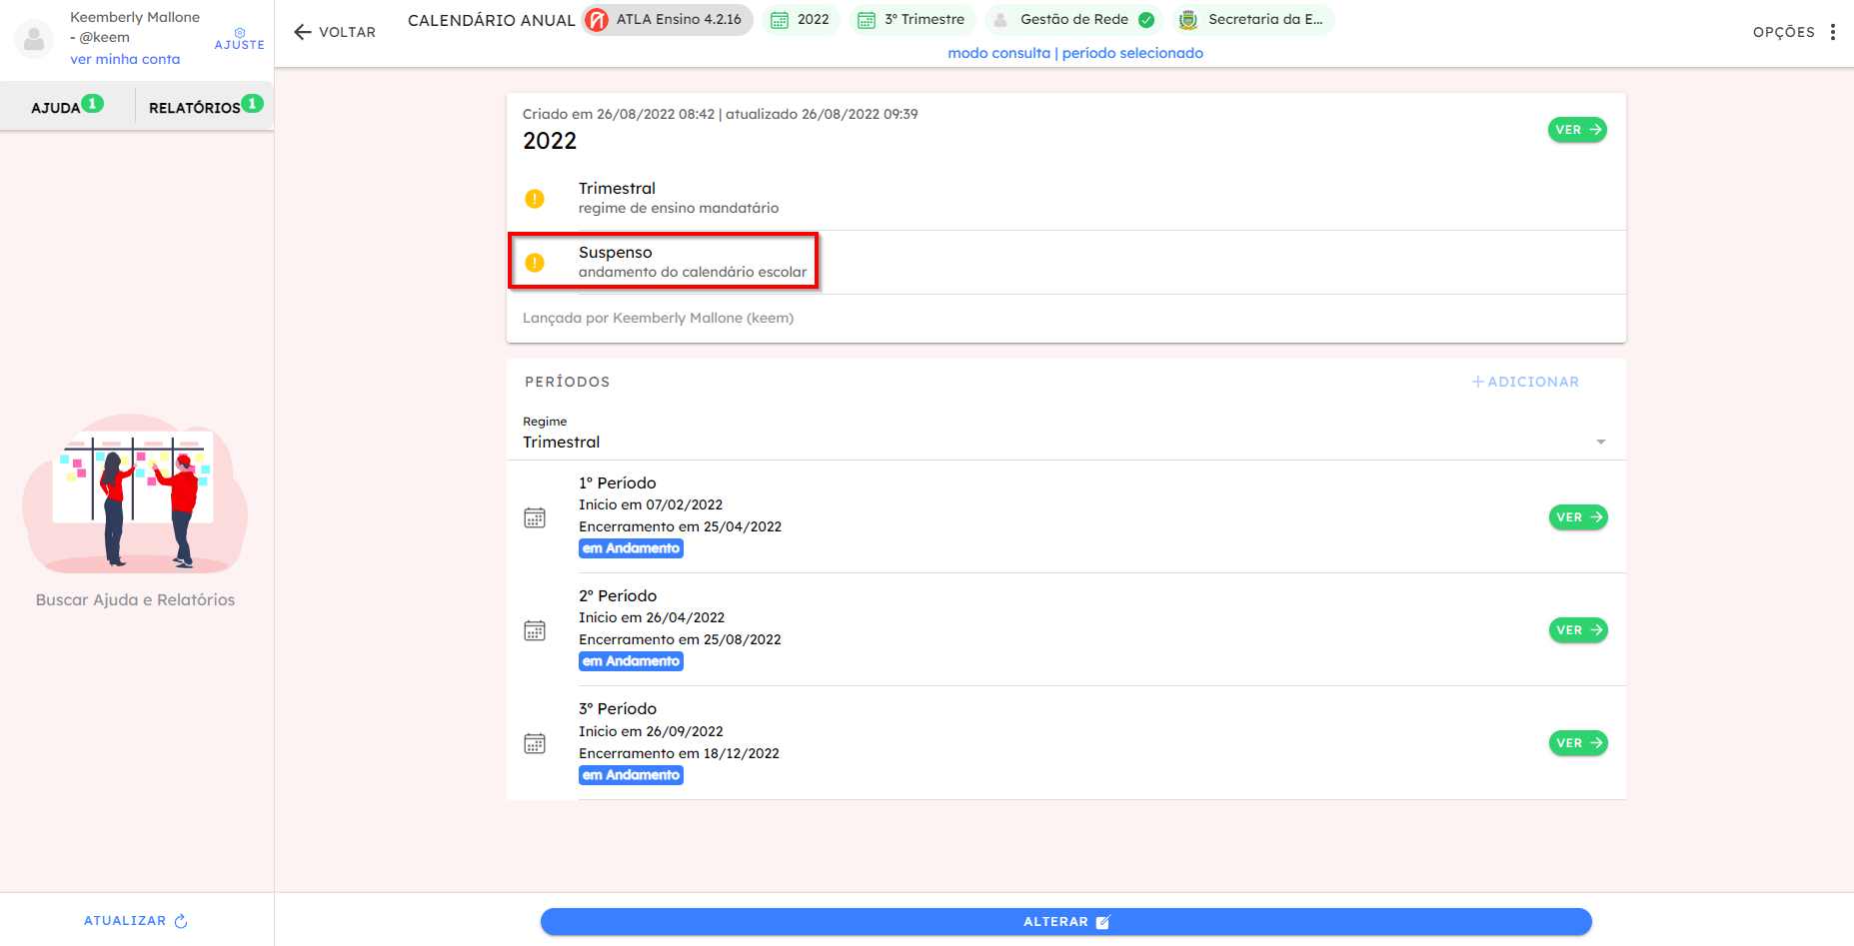Click calendar icon of 2º Período

[x=535, y=630]
